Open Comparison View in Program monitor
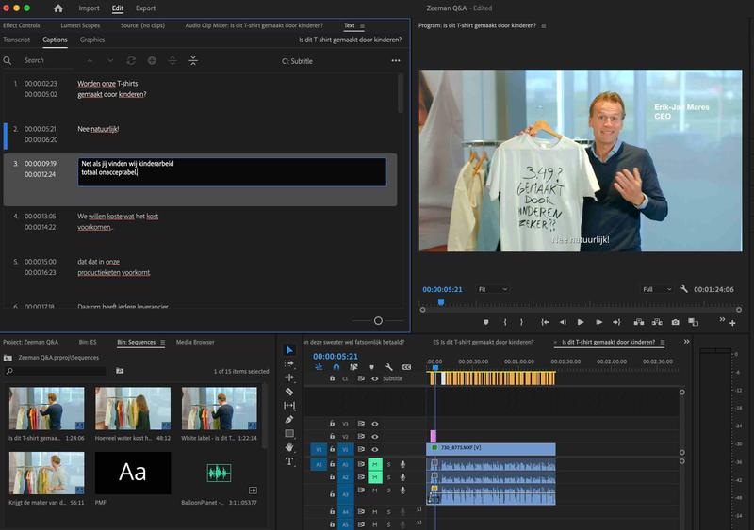The height and width of the screenshot is (530, 754). [x=693, y=322]
